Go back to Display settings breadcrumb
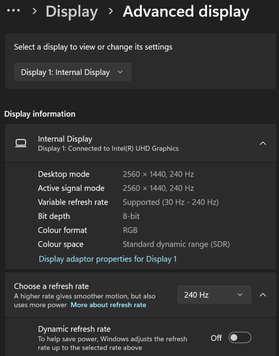 pyautogui.click(x=72, y=12)
